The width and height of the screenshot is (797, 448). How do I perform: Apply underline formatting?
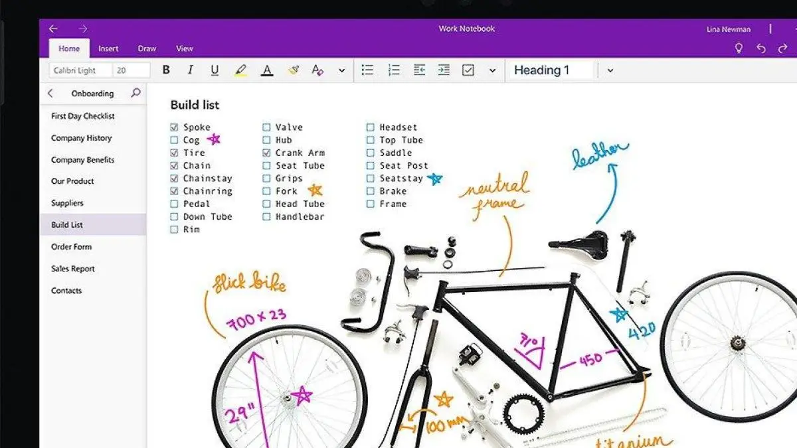coord(214,70)
